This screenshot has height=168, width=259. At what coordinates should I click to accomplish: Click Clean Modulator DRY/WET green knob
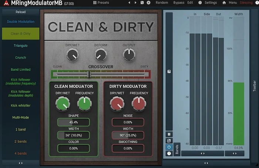coord(63,104)
